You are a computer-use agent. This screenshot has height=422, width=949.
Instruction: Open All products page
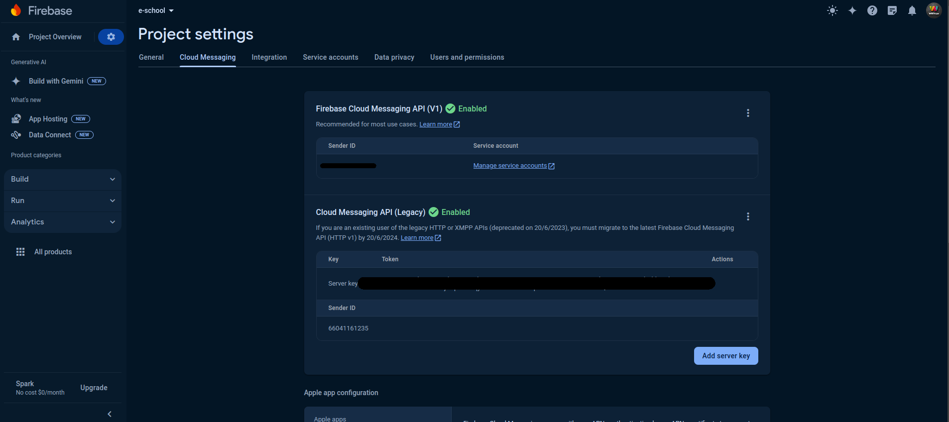[53, 252]
